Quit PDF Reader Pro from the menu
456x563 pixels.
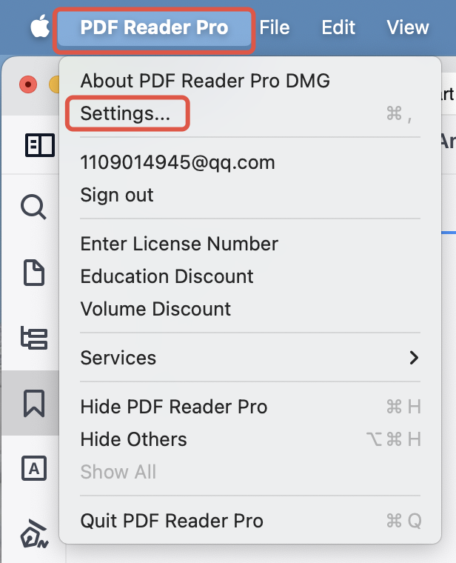click(172, 521)
